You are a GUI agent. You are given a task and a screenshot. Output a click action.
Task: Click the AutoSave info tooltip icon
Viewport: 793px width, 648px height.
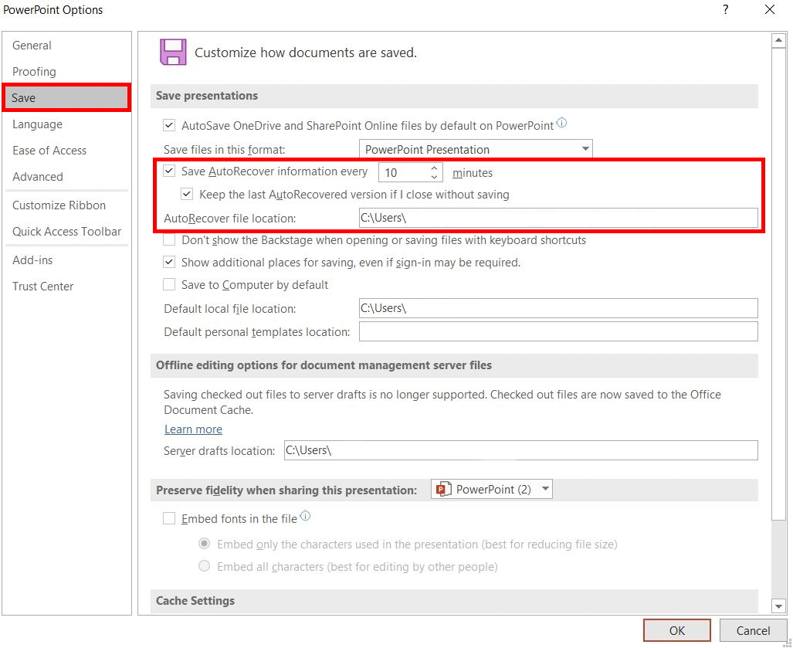click(563, 121)
